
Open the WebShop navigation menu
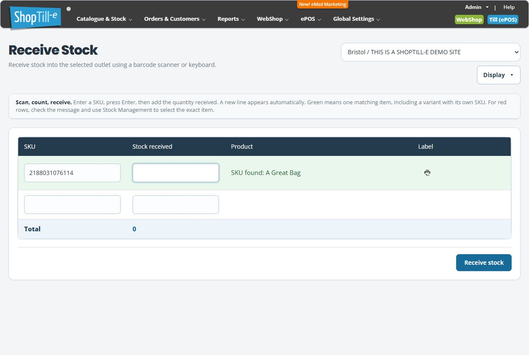click(x=273, y=19)
